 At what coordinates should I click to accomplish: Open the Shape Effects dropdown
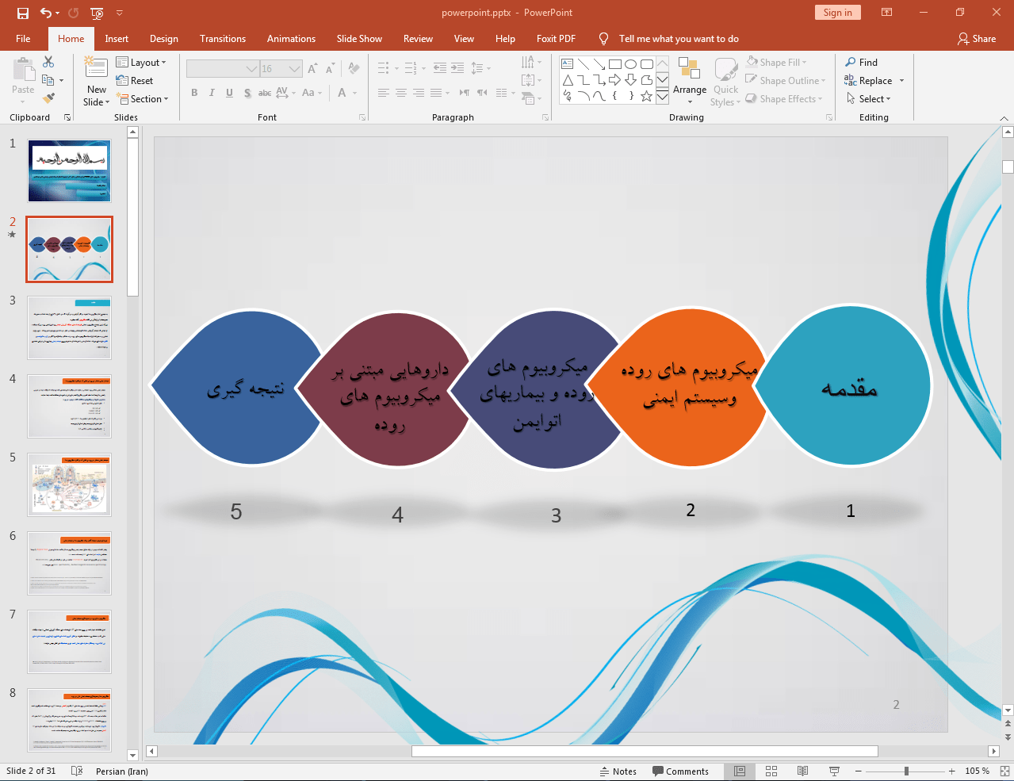[784, 98]
